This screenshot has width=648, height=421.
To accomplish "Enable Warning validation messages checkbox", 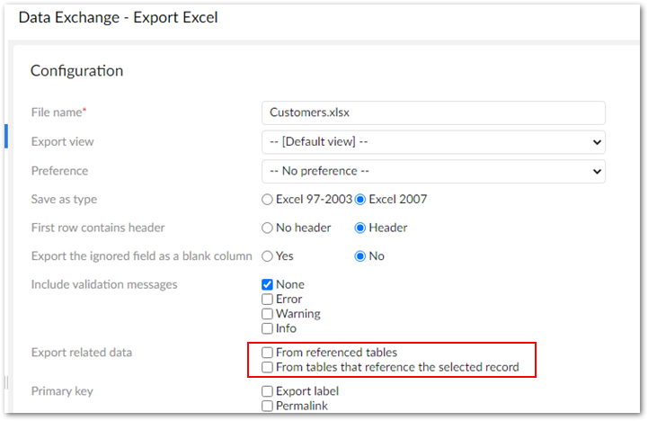I will pos(267,314).
